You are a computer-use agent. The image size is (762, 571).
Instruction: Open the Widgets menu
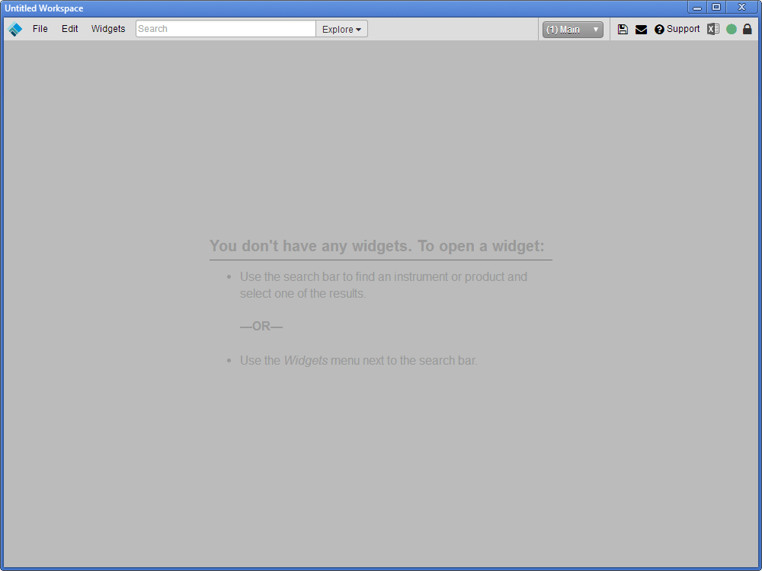point(108,29)
